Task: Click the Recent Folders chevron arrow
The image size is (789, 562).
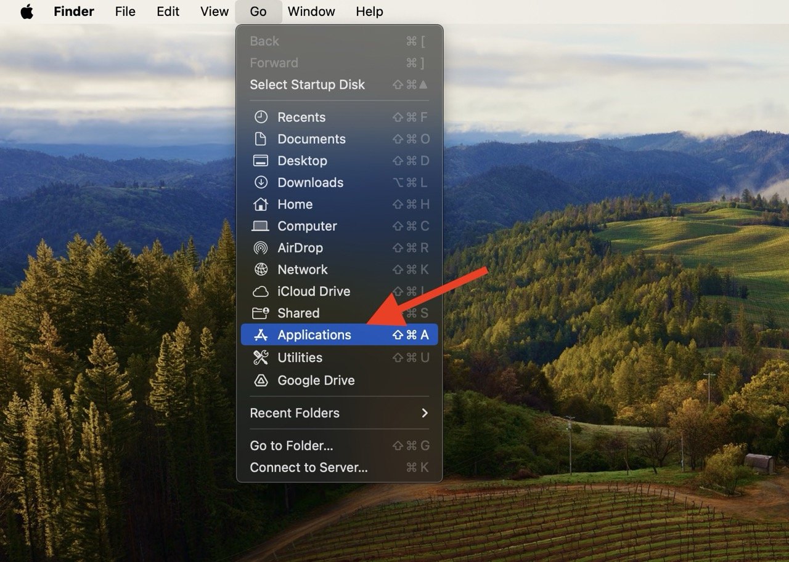Action: [425, 413]
